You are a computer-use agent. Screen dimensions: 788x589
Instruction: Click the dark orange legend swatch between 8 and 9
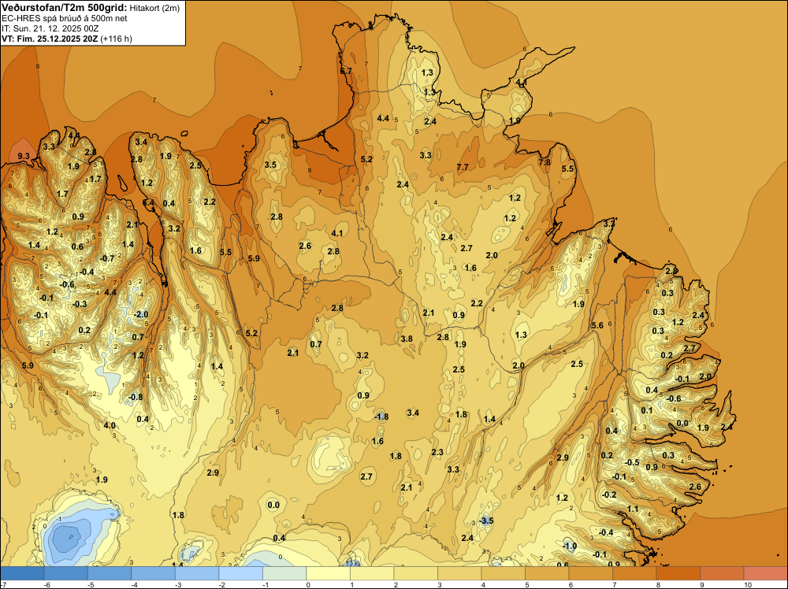[x=678, y=573]
